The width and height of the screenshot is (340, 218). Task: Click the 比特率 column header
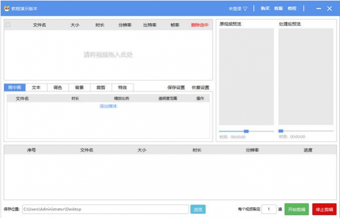pyautogui.click(x=150, y=25)
